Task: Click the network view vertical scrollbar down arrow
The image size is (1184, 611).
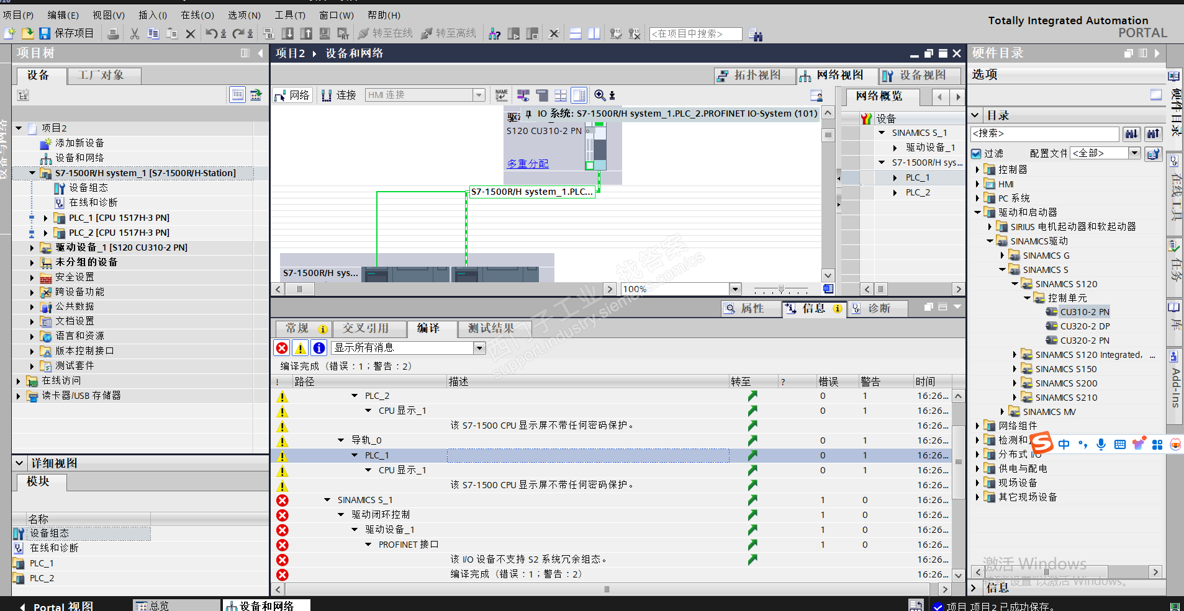Action: tap(828, 275)
